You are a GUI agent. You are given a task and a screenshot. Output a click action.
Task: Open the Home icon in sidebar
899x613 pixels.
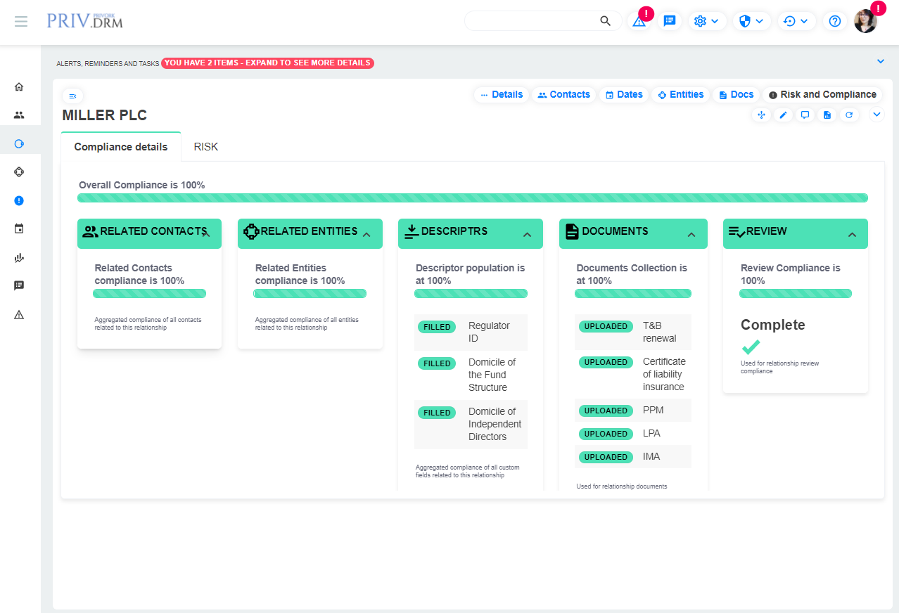click(19, 87)
